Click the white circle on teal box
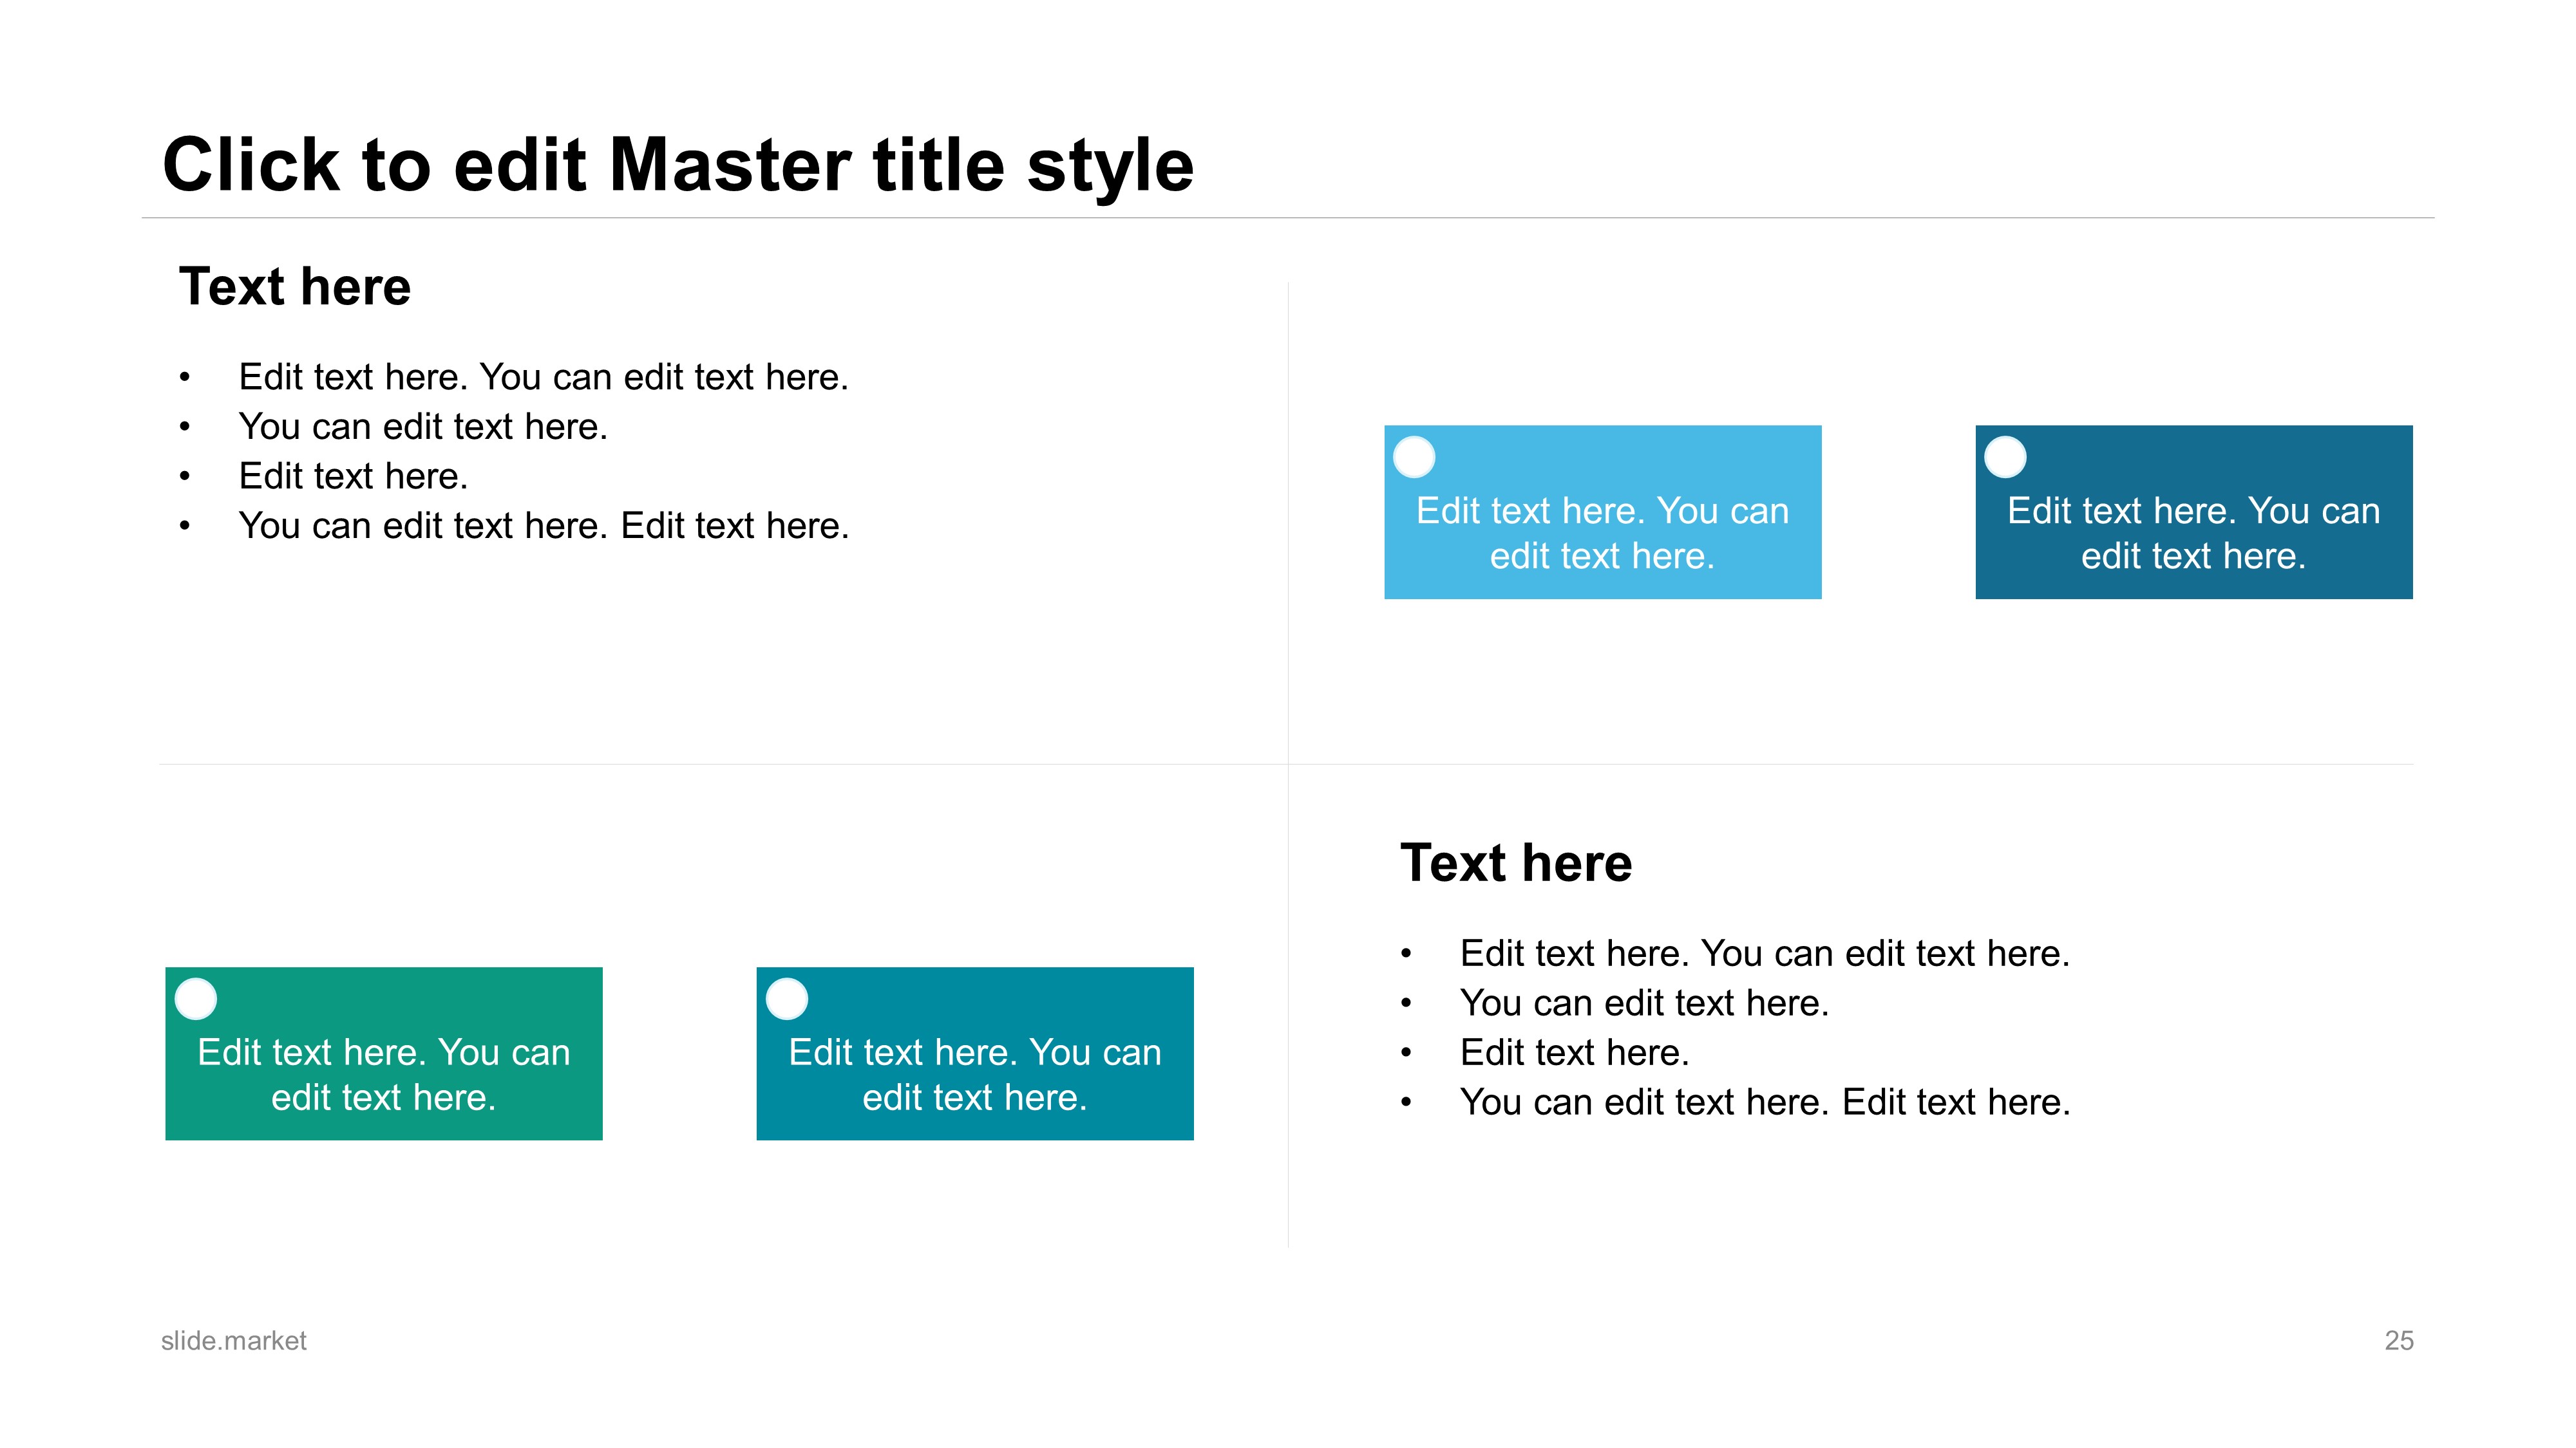The height and width of the screenshot is (1448, 2576). coord(787,998)
